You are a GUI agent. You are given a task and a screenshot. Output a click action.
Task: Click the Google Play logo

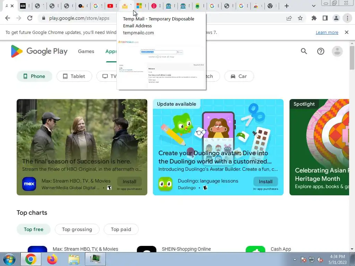pos(39,51)
